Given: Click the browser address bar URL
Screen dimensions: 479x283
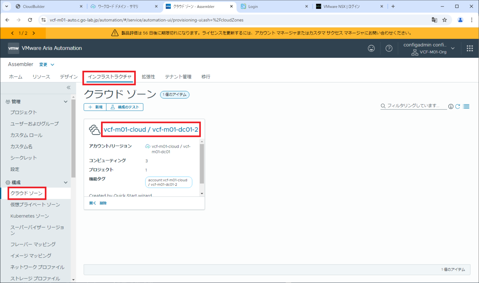Looking at the screenshot, I should tap(146, 20).
